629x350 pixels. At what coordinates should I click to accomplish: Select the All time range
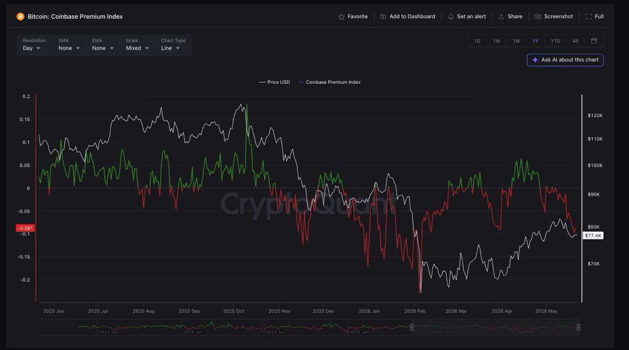click(x=575, y=41)
